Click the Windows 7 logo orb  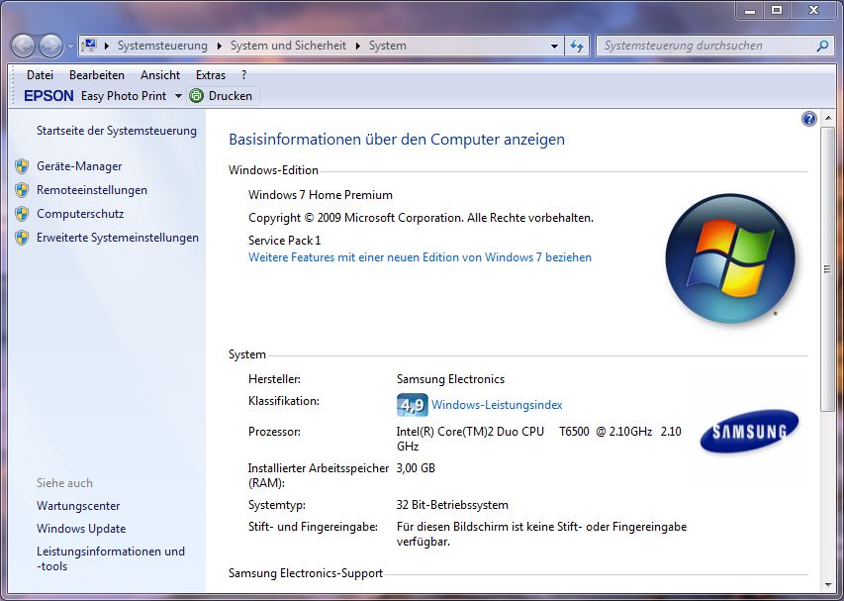click(730, 258)
